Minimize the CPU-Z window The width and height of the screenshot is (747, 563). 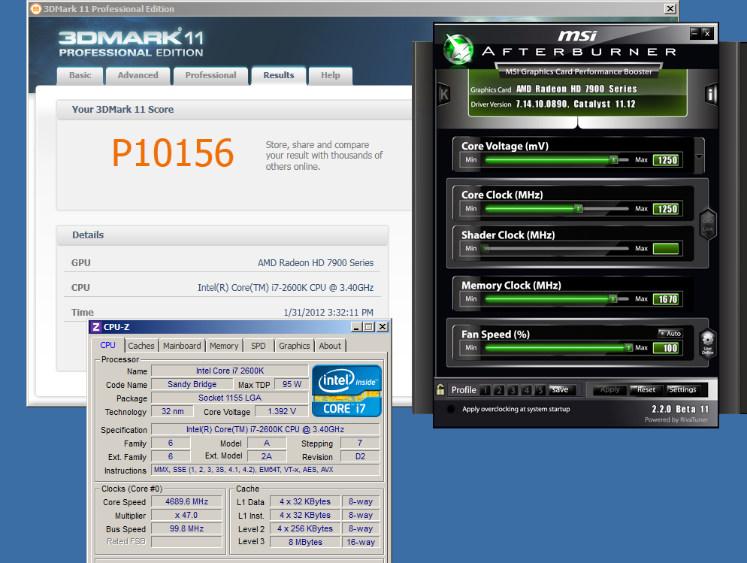pyautogui.click(x=356, y=327)
